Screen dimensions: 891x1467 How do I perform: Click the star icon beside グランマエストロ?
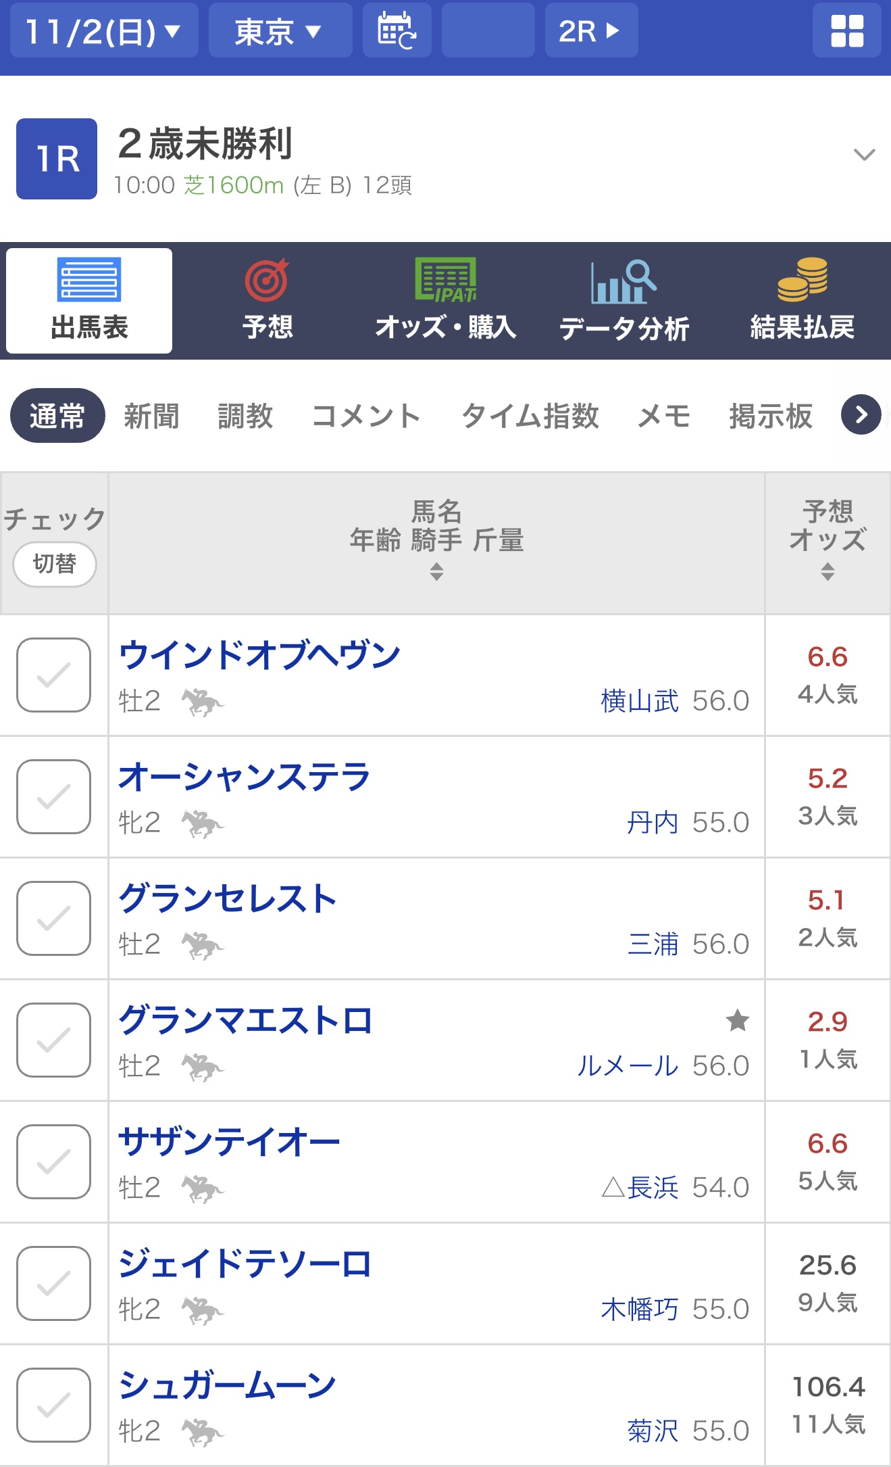[737, 1020]
